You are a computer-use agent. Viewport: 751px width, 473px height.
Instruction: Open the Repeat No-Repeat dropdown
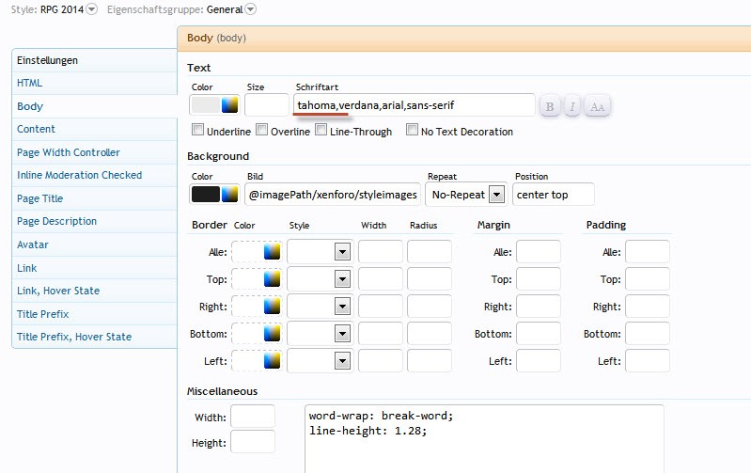coord(466,195)
